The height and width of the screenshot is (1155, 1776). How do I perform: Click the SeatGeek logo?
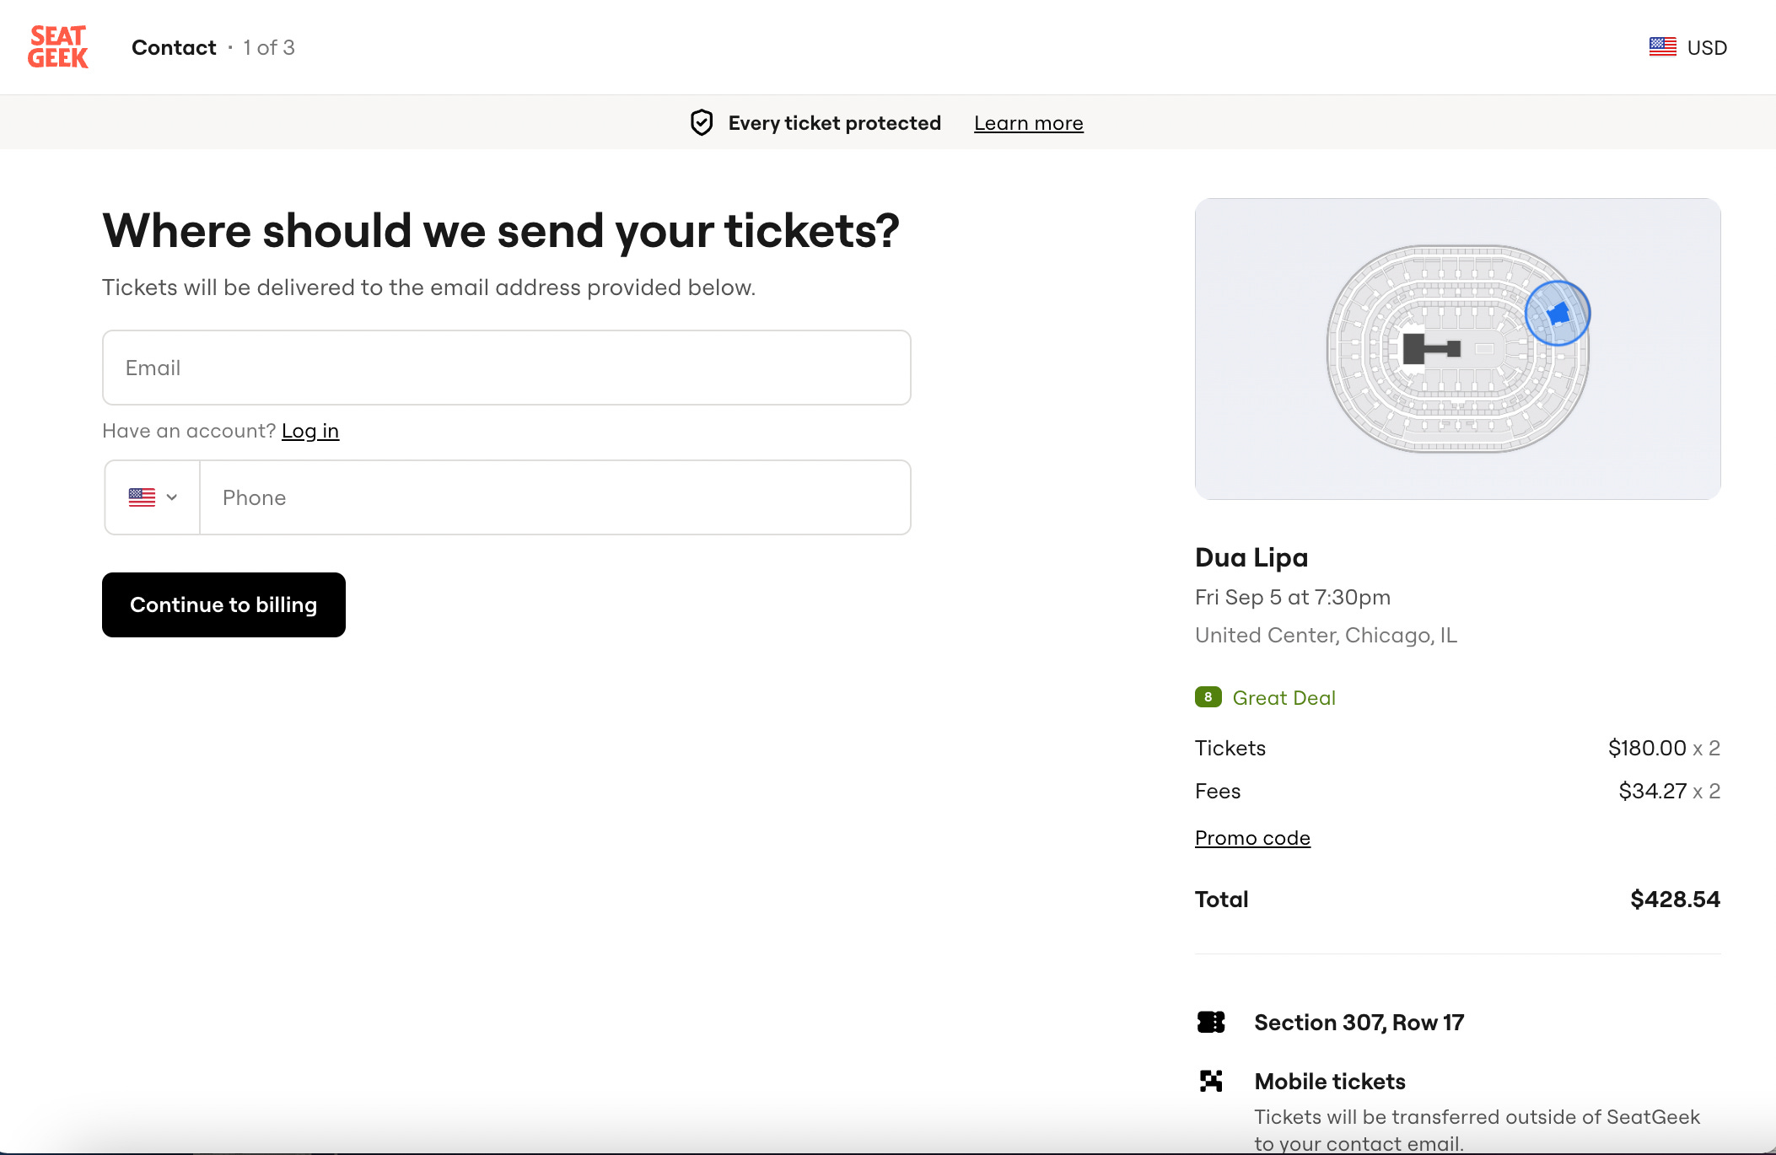57,47
